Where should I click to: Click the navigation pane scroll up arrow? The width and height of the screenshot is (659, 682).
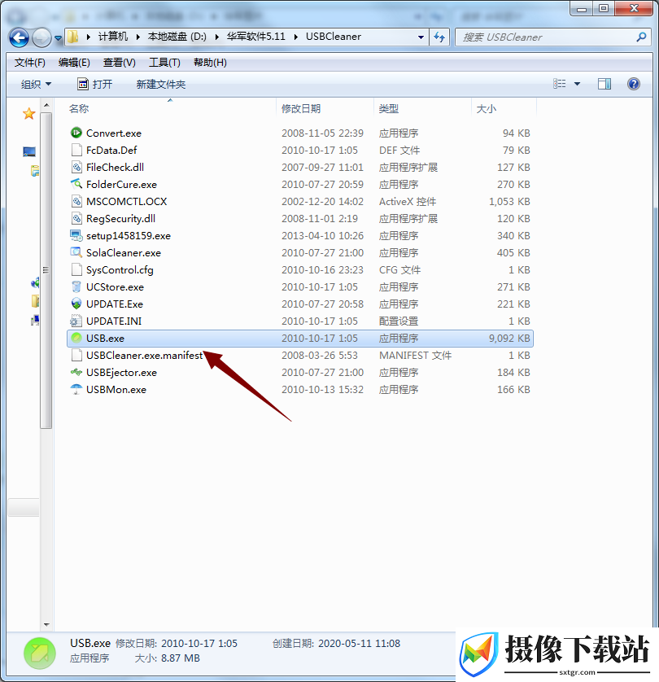[46, 106]
